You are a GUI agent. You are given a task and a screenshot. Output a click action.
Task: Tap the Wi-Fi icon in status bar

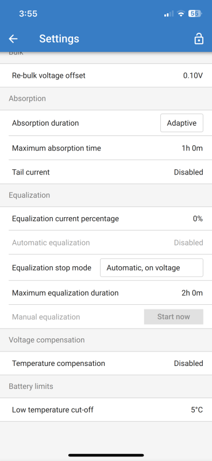pos(181,13)
